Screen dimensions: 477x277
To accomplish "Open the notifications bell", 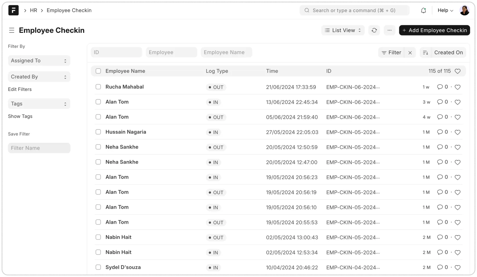I will (423, 10).
